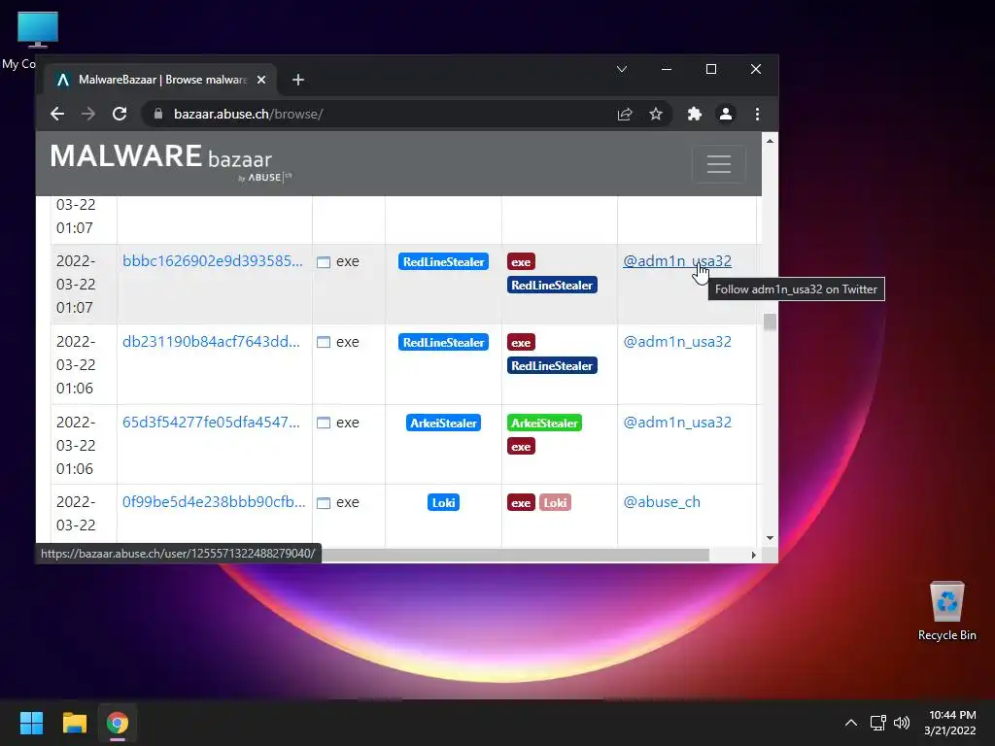This screenshot has height=746, width=995.
Task: Open the Chrome profile avatar
Action: (x=725, y=115)
